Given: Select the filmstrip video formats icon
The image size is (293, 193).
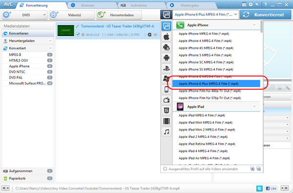Looking at the screenshot, I should pos(167,121).
